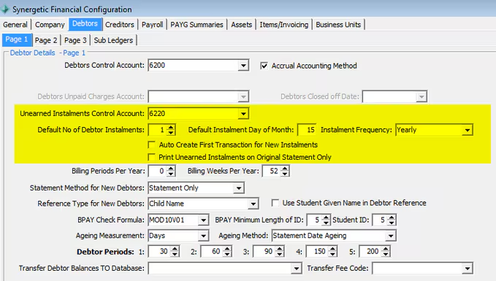
Task: Click the Synergetic app icon in title bar
Action: 4,9
